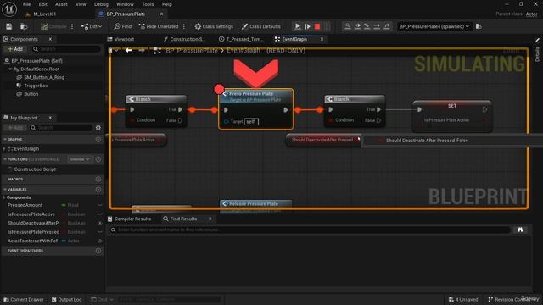Open the Tools menu
The width and height of the screenshot is (543, 305).
[x=148, y=4]
